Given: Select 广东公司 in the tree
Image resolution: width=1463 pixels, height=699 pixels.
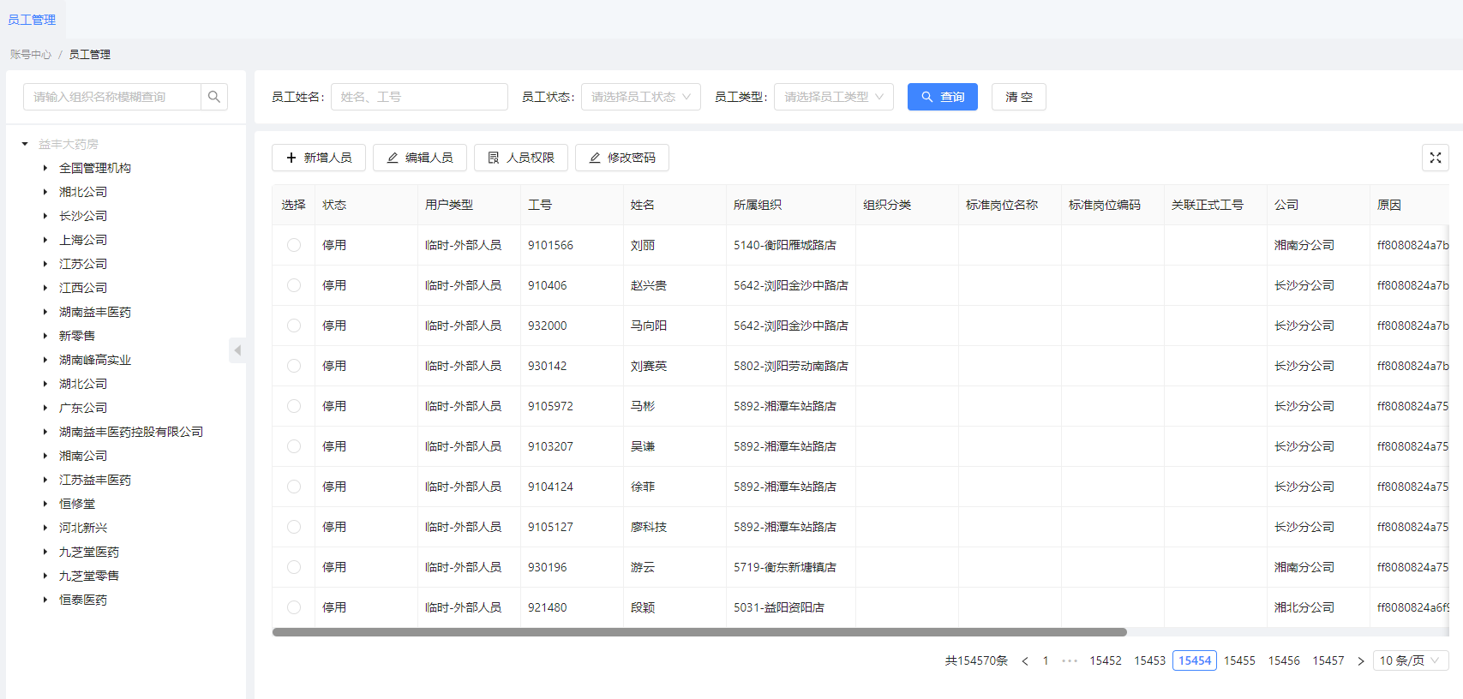Looking at the screenshot, I should 83,408.
